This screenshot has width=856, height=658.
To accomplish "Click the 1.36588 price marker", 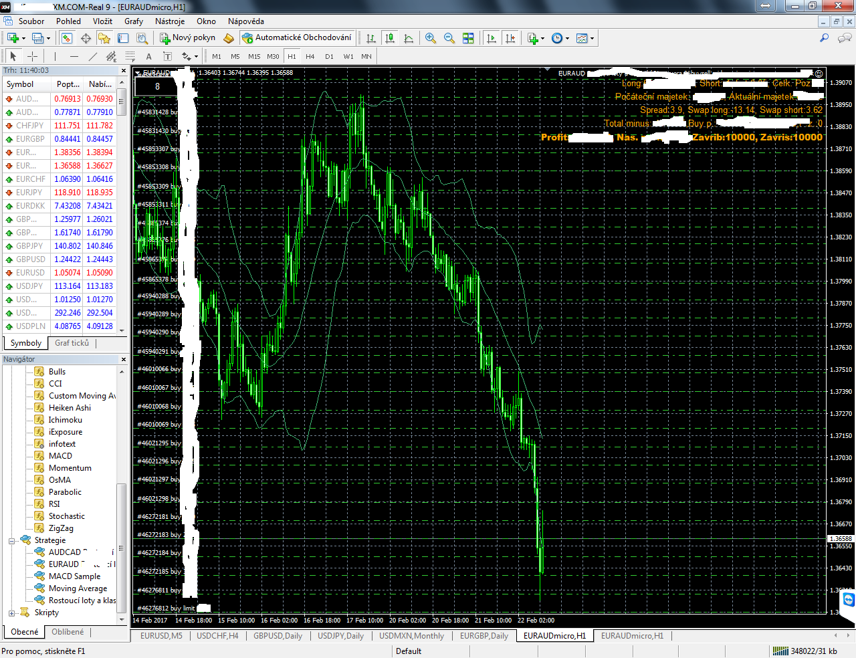I will point(841,538).
